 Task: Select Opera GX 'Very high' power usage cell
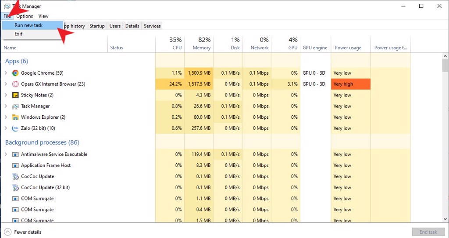pyautogui.click(x=351, y=84)
